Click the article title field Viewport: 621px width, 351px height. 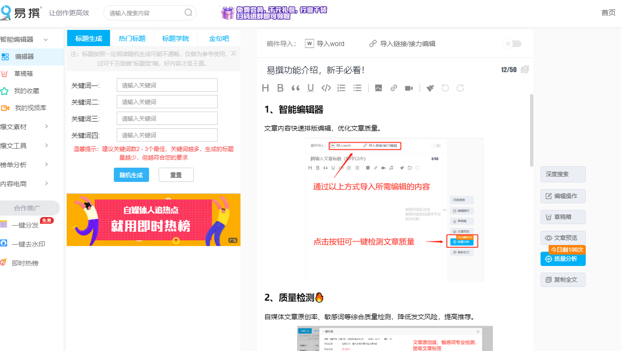(381, 70)
